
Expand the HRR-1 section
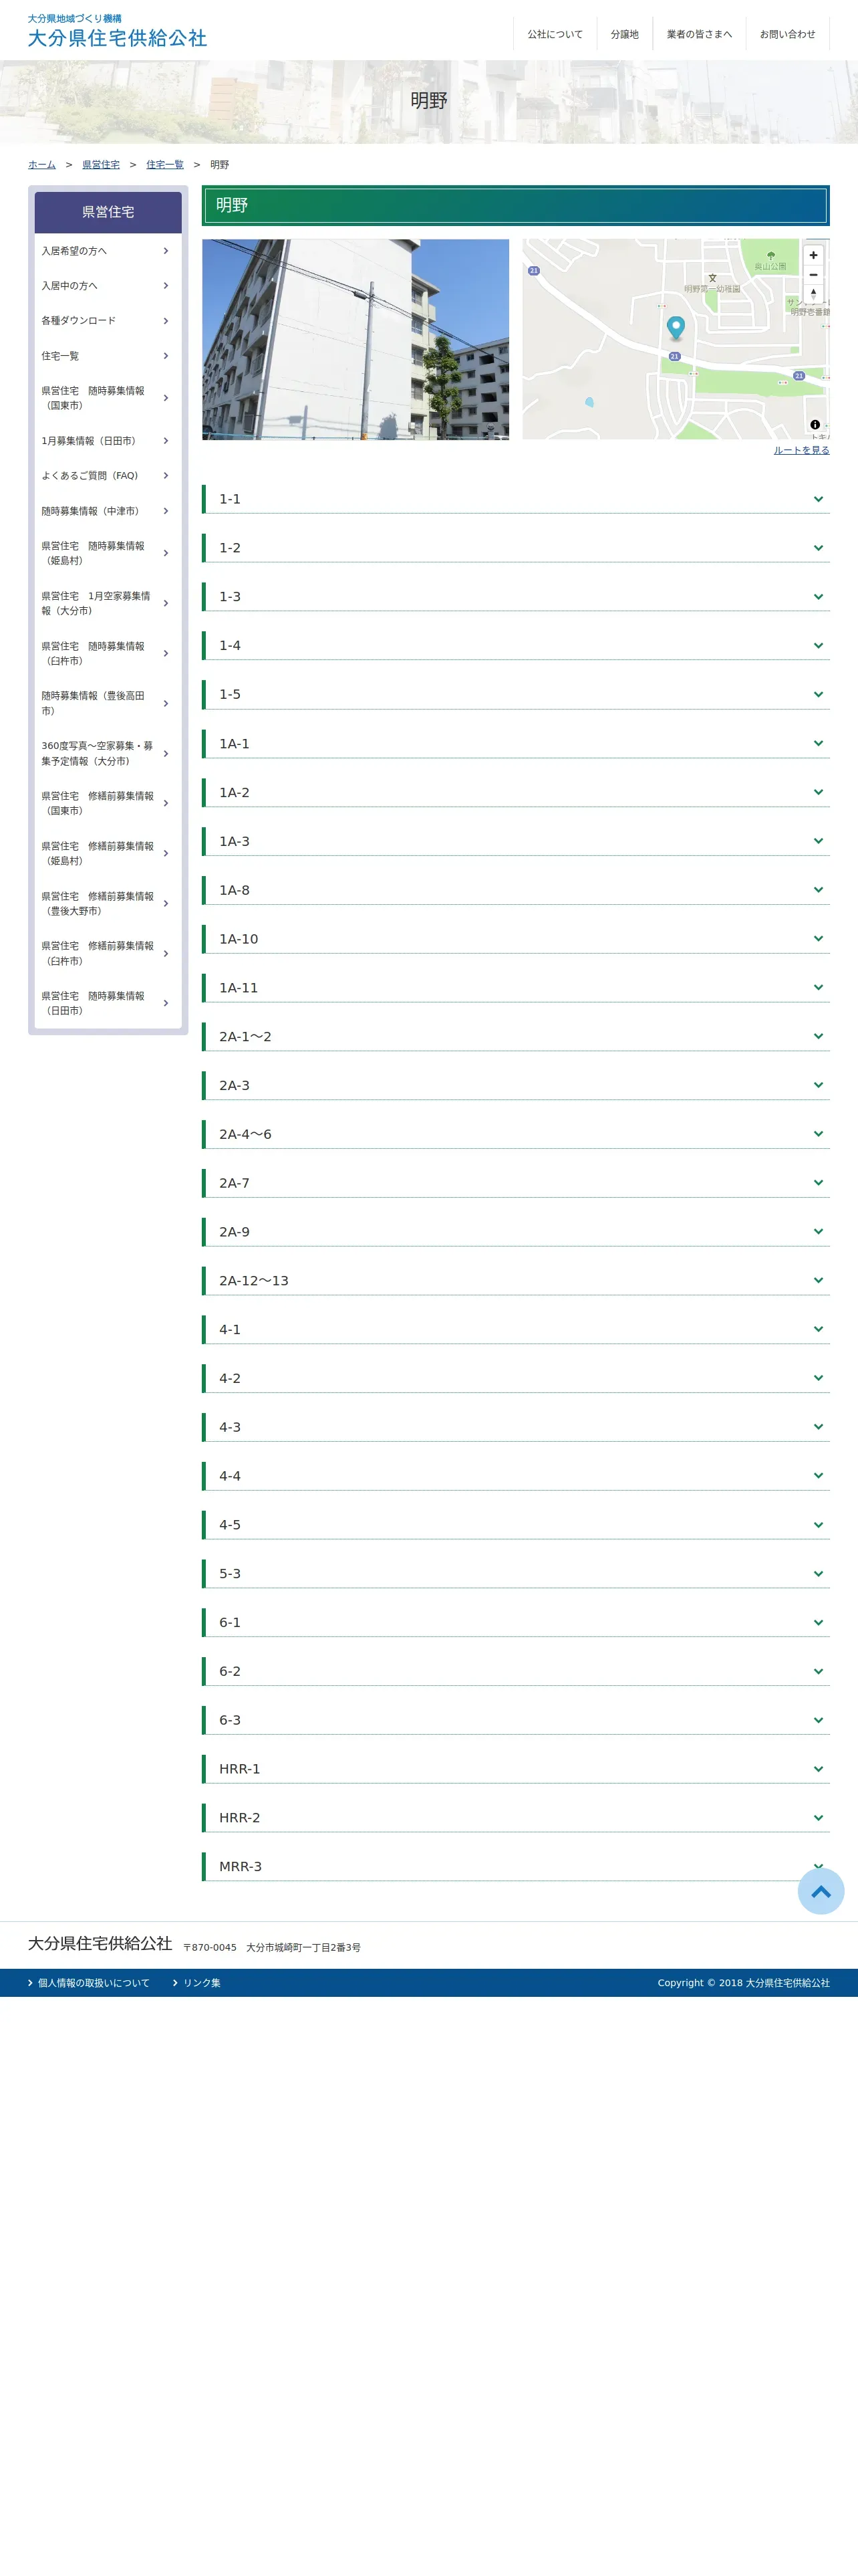tap(515, 1769)
